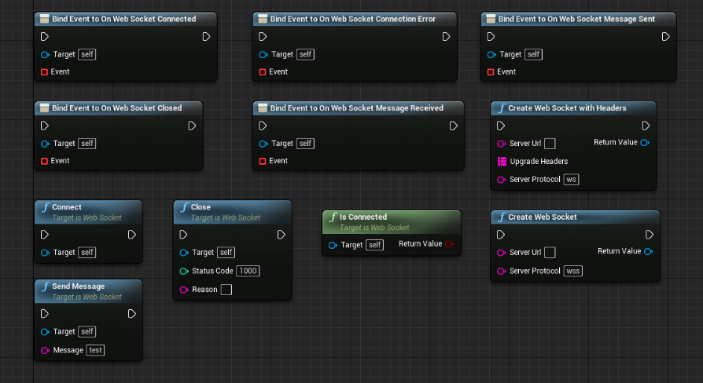Click Status Code integer pin on Close node

point(184,271)
